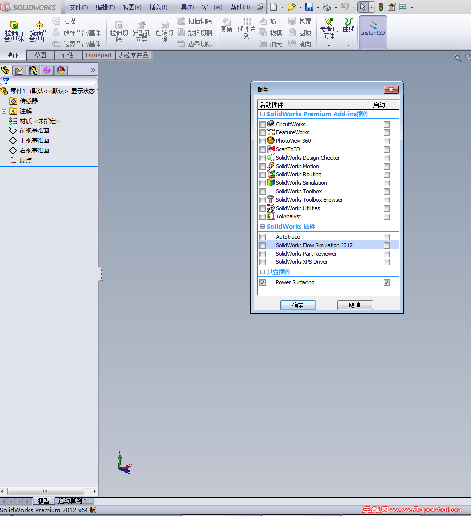The height and width of the screenshot is (516, 471).
Task: Expand the 注解 annotations tree node
Action: pos(4,111)
